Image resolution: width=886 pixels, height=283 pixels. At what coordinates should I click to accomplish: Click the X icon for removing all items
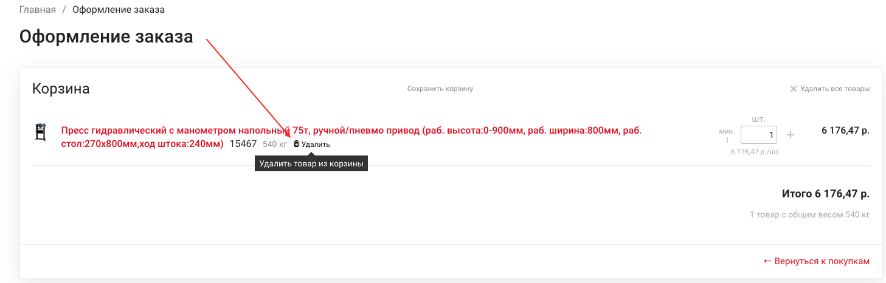pos(793,89)
